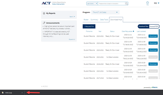Click the Date Requested sort arrow
163x95 pixels.
pyautogui.click(x=133, y=31)
